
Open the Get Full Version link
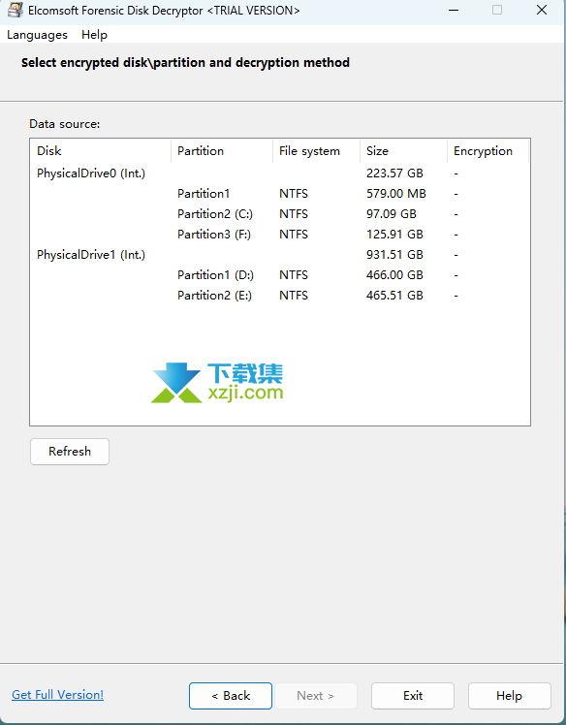58,695
